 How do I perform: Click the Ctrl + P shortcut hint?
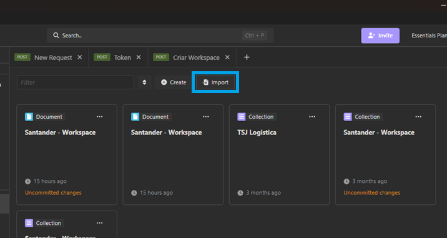tap(255, 36)
